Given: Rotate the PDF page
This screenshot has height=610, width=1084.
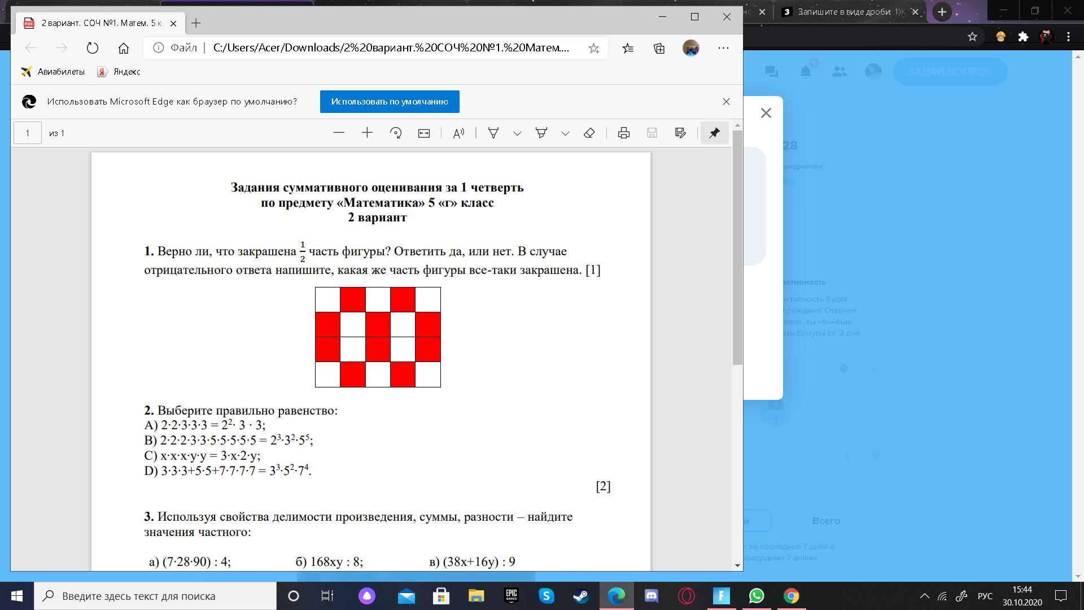Looking at the screenshot, I should [396, 133].
